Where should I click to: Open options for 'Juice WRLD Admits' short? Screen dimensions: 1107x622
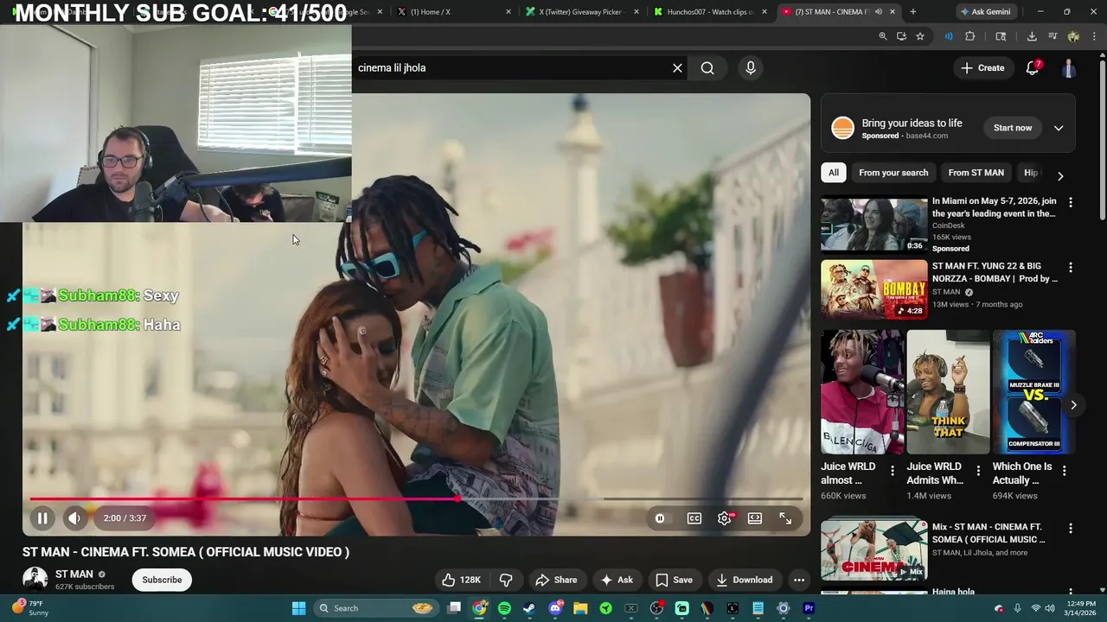(978, 471)
